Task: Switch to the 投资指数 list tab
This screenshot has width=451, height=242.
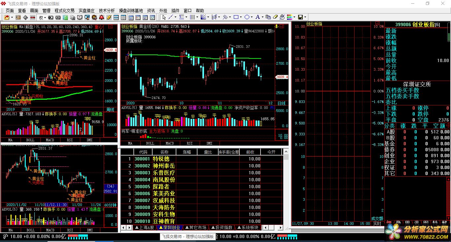Action: coord(222,227)
